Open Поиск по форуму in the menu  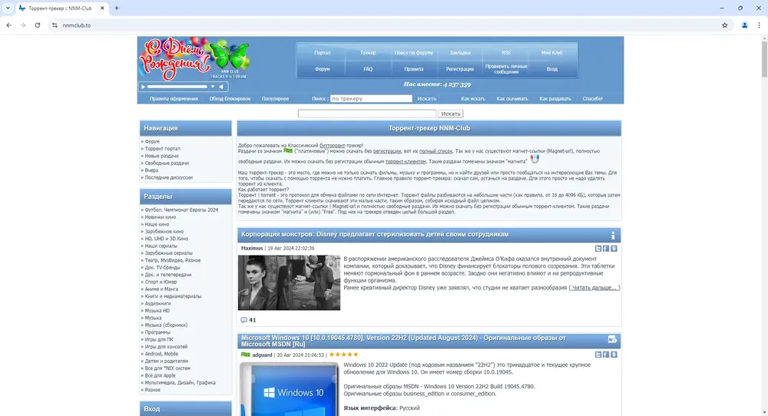pyautogui.click(x=414, y=52)
